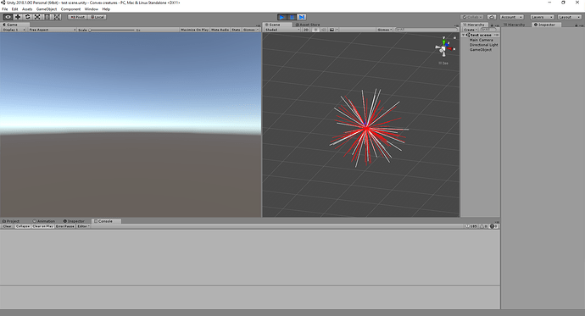Toggle 2D mode in Scene view

point(305,30)
